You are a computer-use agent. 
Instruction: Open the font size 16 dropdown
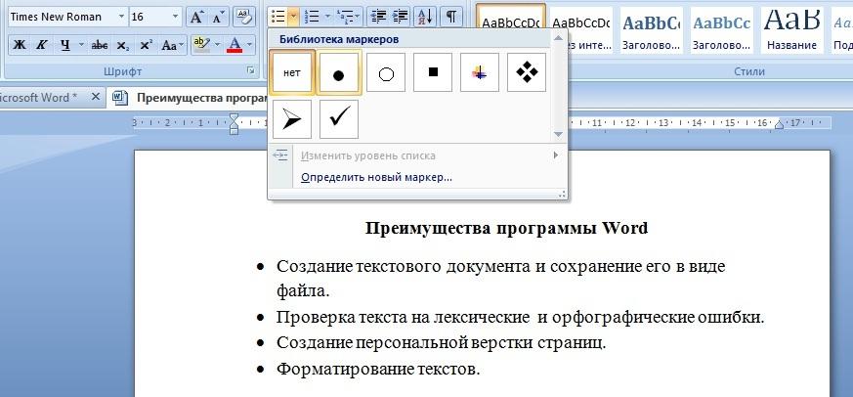(x=174, y=18)
